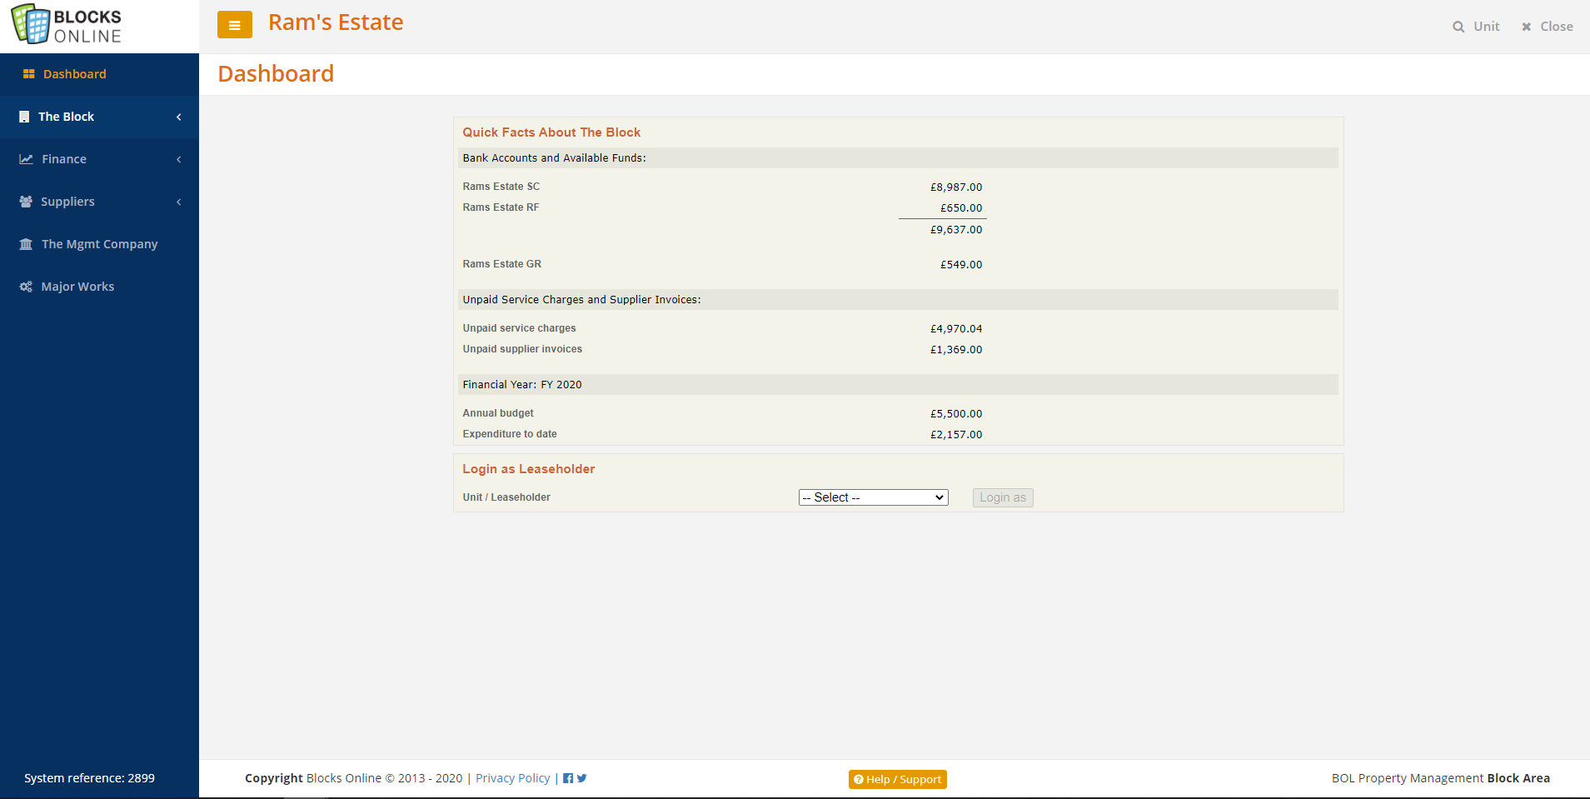Viewport: 1590px width, 799px height.
Task: Select The Block building icon
Action: click(x=24, y=117)
